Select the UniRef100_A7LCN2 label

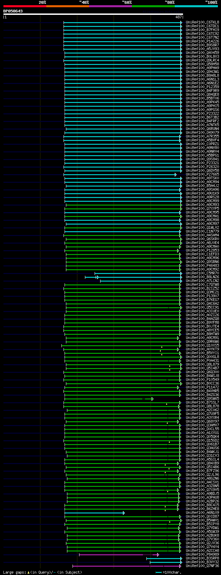click(x=202, y=281)
